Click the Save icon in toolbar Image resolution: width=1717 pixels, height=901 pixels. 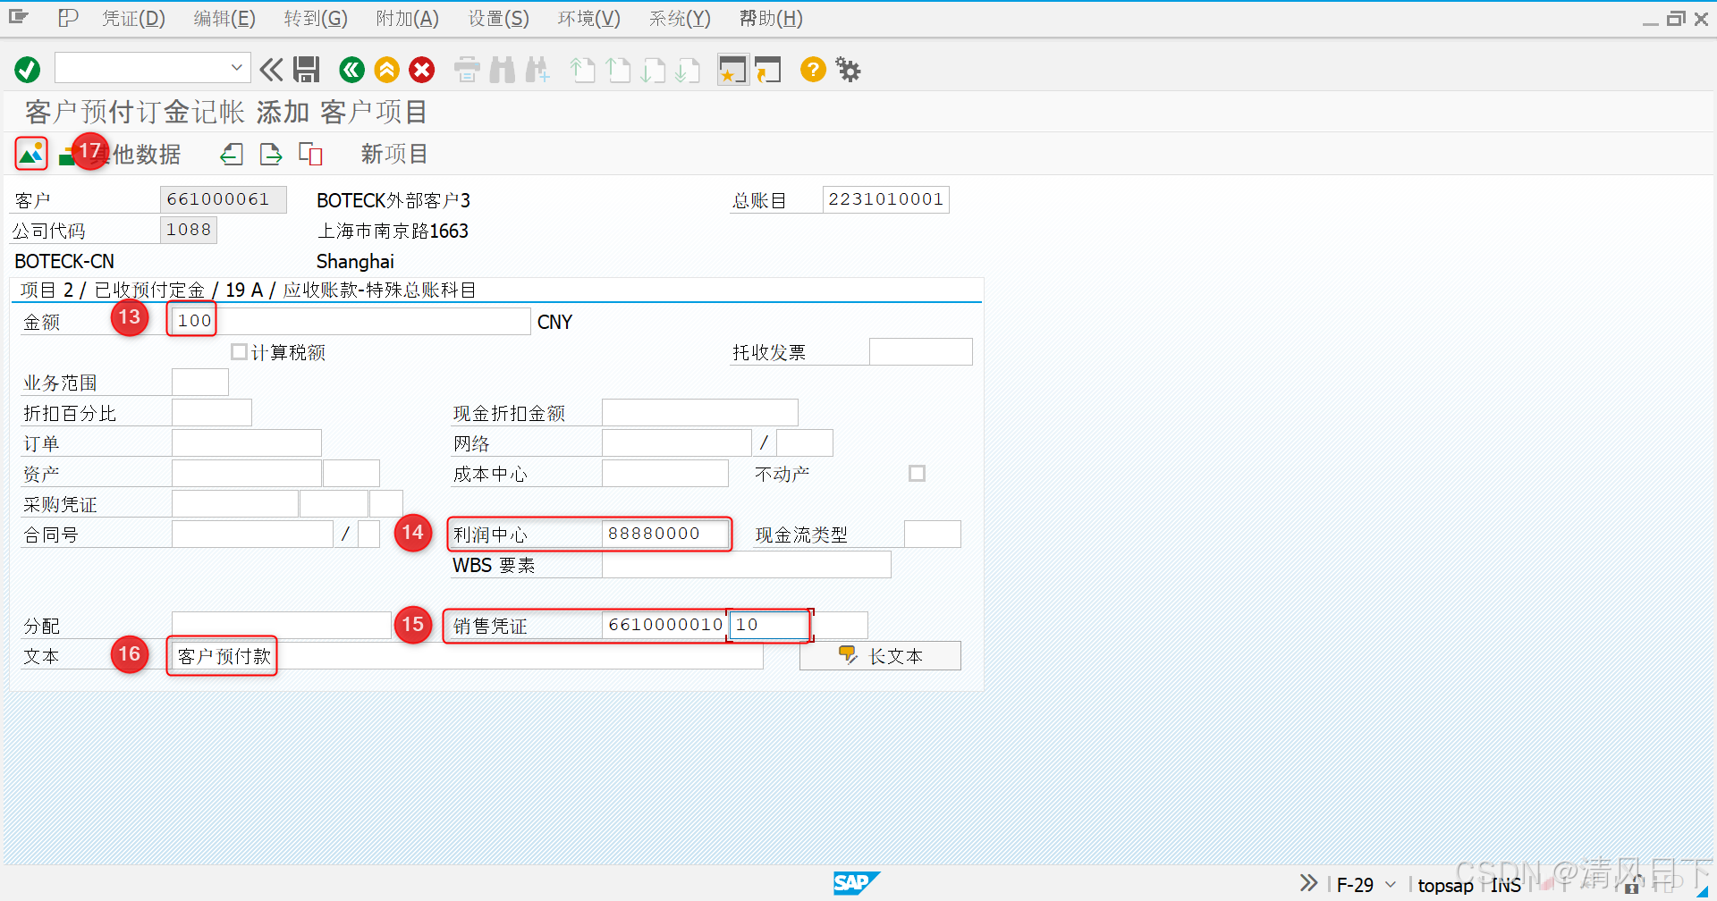point(307,69)
